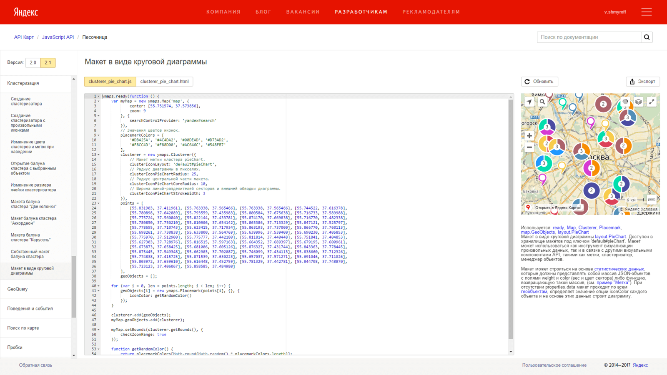Click the Экспорт button

[643, 82]
